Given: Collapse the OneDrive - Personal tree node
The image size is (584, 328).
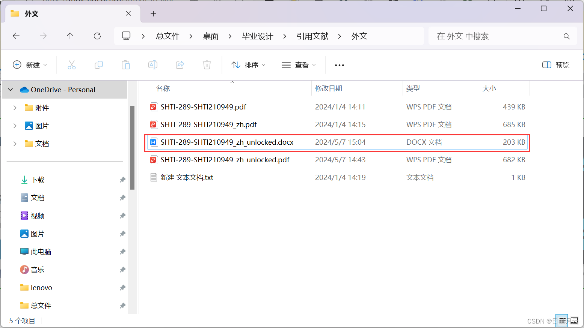Looking at the screenshot, I should pos(11,90).
